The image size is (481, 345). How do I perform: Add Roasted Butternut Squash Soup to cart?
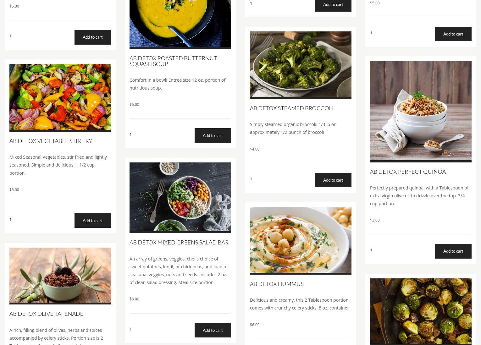[213, 135]
